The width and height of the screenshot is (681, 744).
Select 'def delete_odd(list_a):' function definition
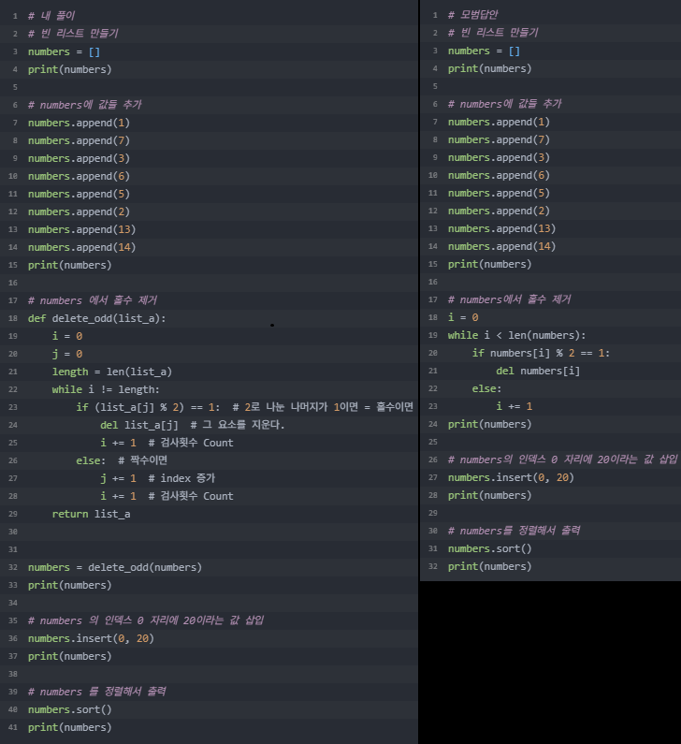pos(96,318)
